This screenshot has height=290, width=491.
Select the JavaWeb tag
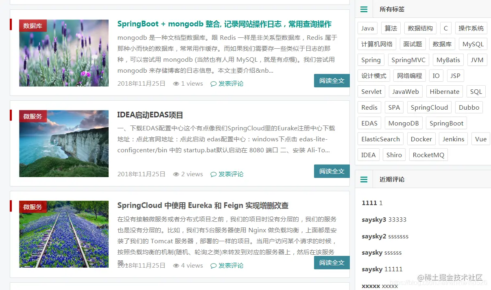coord(406,91)
